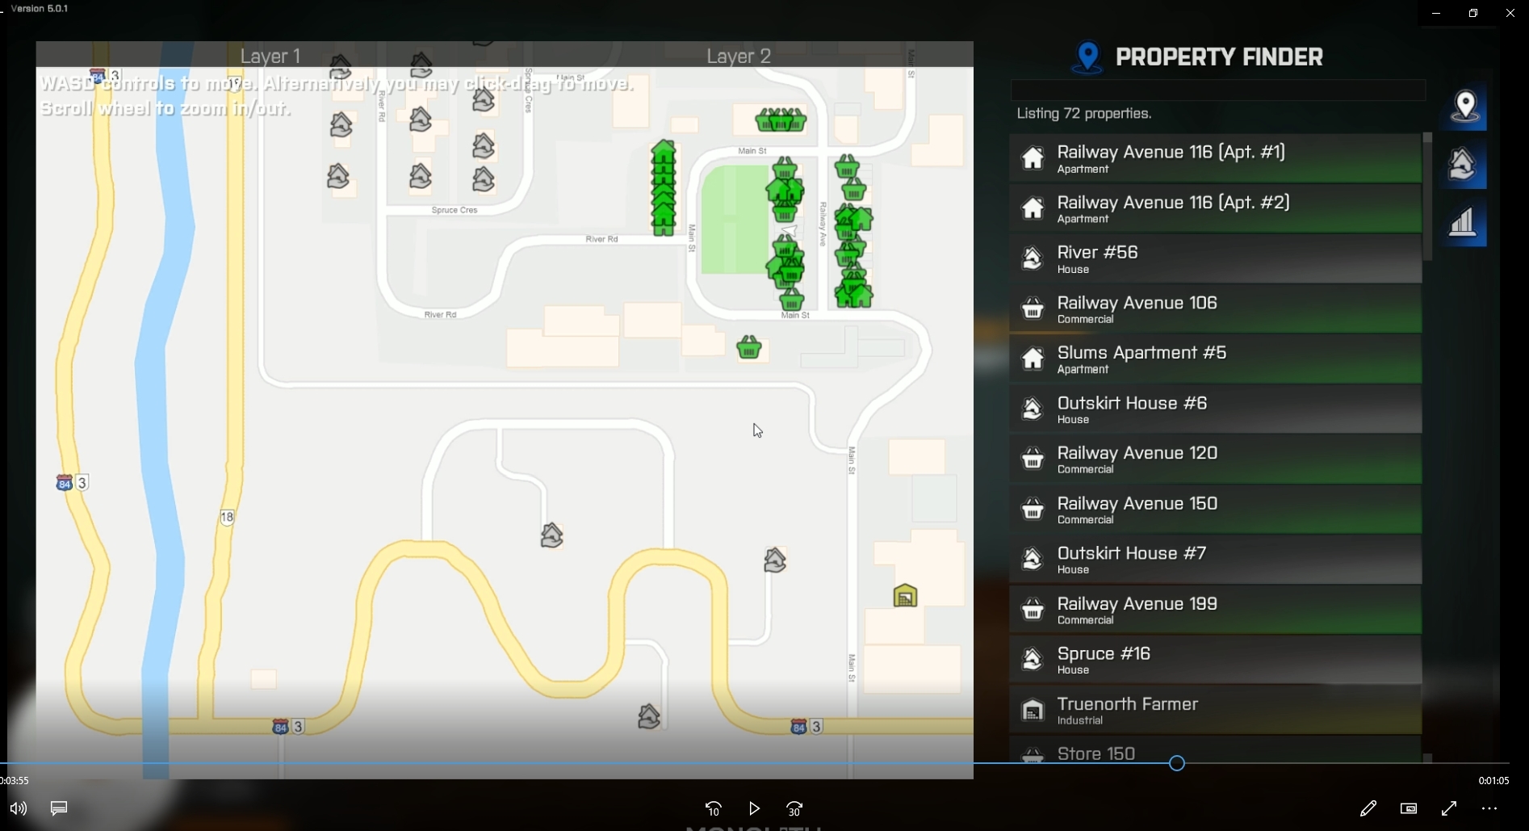Select the house filter icon in sidebar
The width and height of the screenshot is (1529, 831).
click(1464, 164)
